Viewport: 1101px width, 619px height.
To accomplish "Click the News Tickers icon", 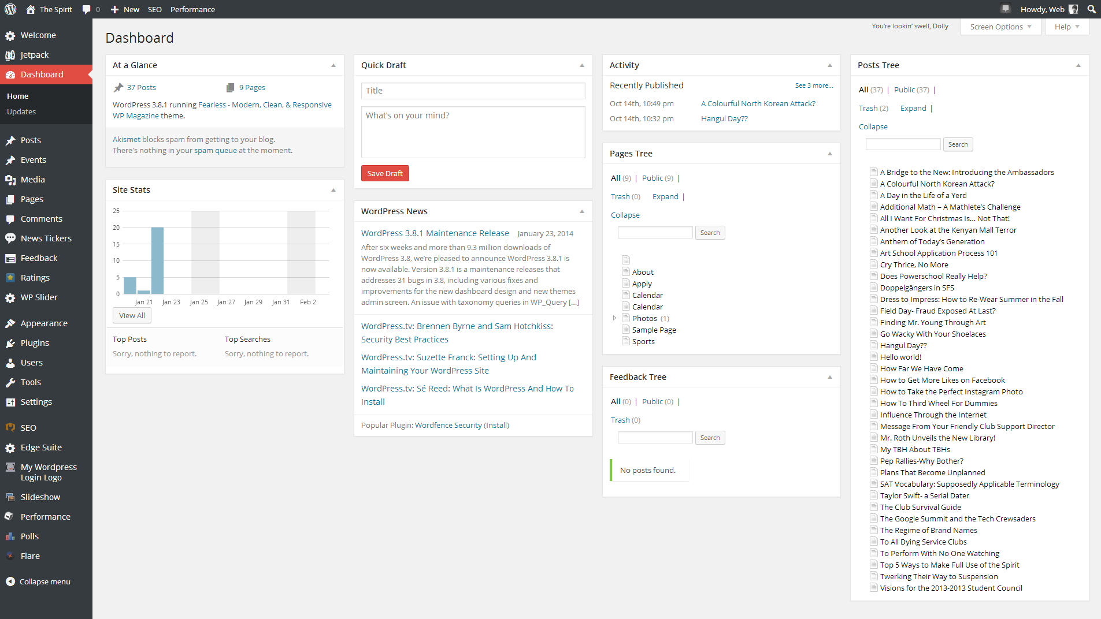I will coord(10,238).
